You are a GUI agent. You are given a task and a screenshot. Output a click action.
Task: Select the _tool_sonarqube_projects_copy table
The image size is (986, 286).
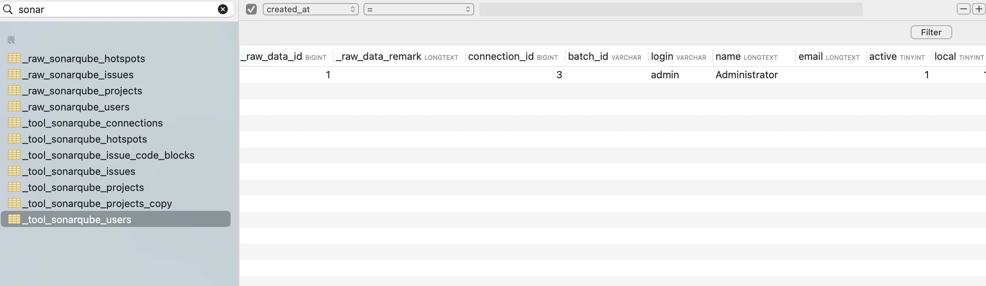pos(97,203)
